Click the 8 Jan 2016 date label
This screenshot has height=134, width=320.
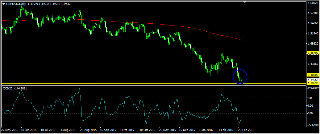click(x=206, y=129)
